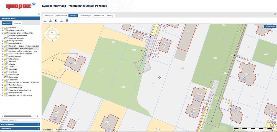This screenshot has height=132, width=277.
Task: Click scroll-right arrow of layer tree
Action: tap(37, 116)
